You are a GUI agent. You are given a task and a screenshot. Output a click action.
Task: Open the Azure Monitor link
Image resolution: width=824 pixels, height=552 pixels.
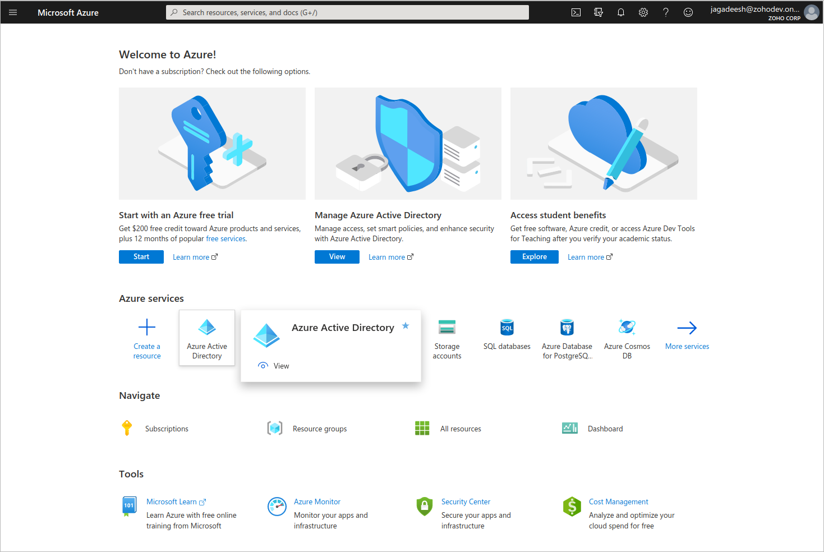pyautogui.click(x=317, y=502)
